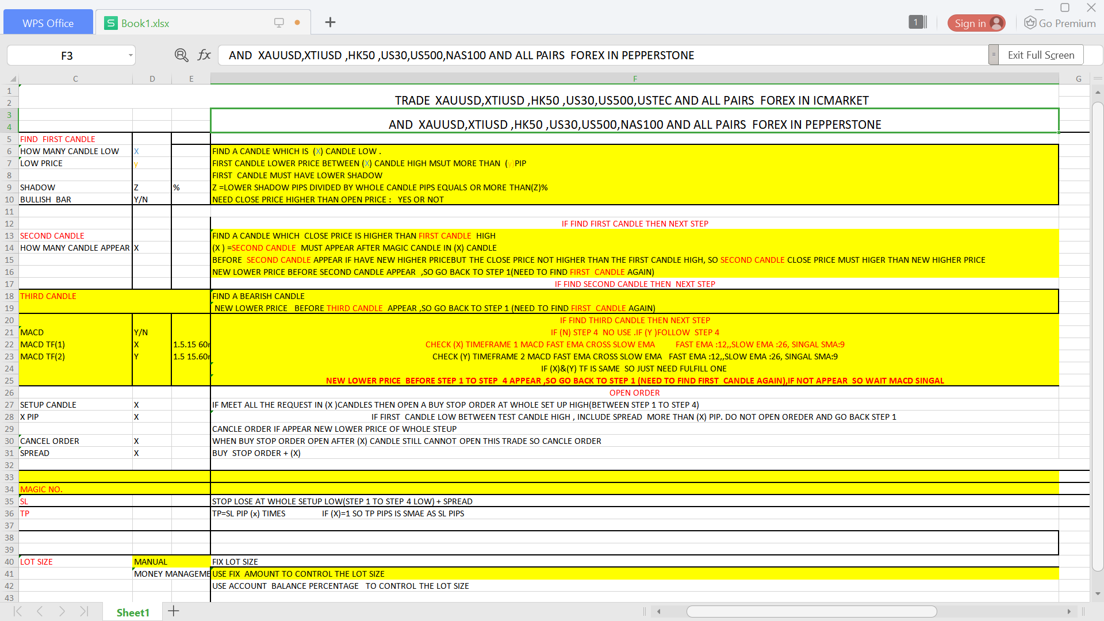Expand the formula bar handle
The width and height of the screenshot is (1104, 621).
993,55
